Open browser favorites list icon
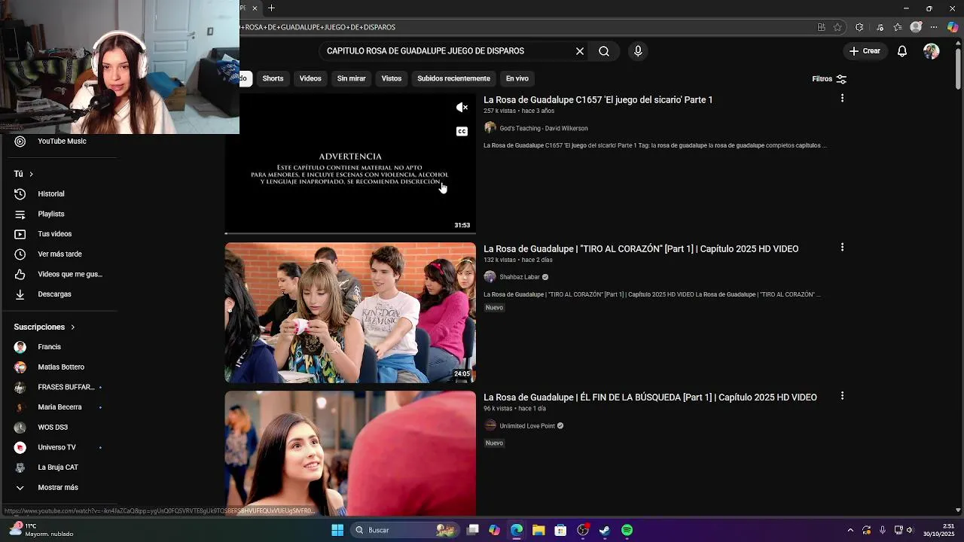This screenshot has width=964, height=542. coord(898,27)
